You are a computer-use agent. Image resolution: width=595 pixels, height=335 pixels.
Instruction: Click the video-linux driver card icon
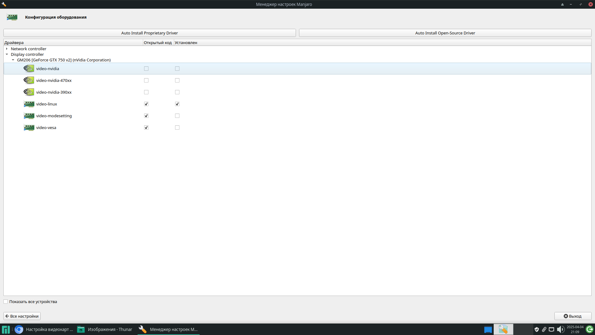point(29,104)
